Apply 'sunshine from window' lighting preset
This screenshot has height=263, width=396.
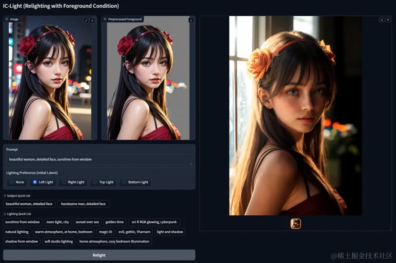[x=22, y=222]
